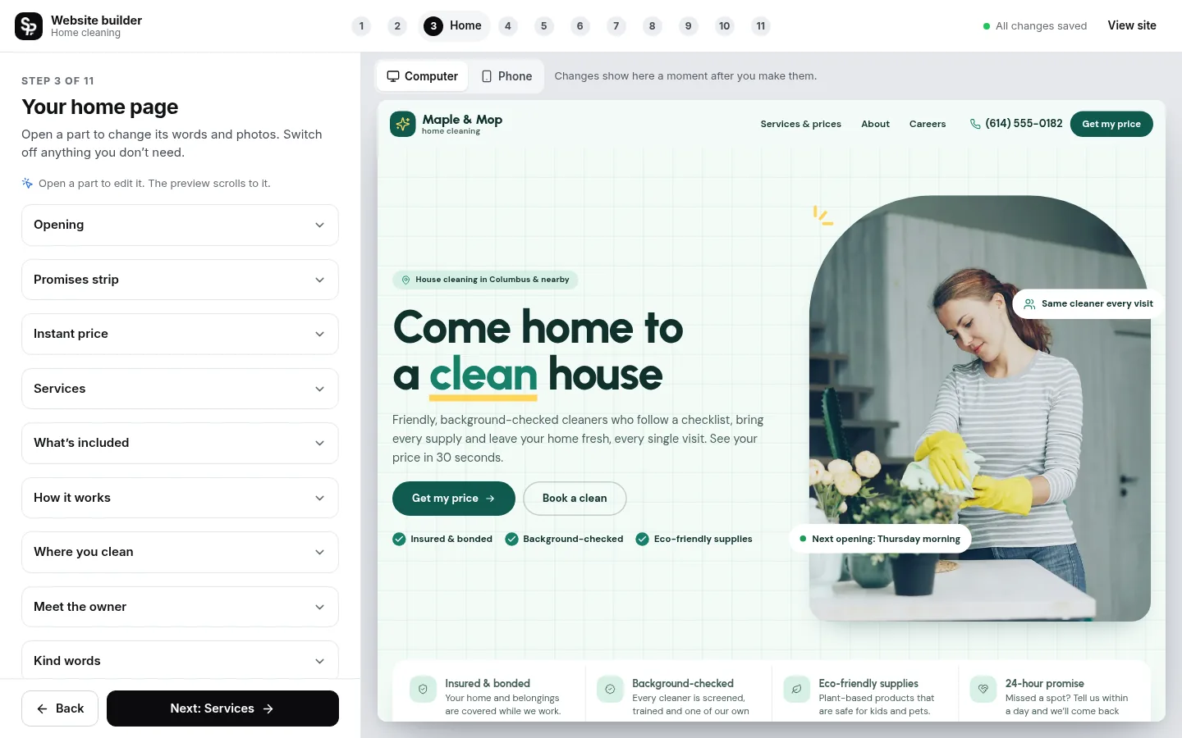Screen dimensions: 1182x738
Task: Click the location pin icon in Columbus badge
Action: [405, 280]
